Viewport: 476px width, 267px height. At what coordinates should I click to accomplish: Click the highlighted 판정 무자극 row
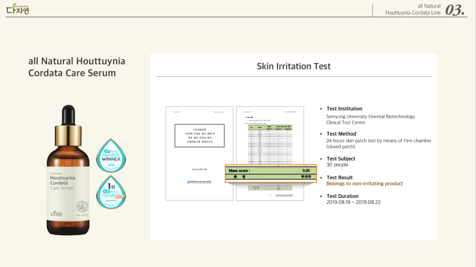270,177
